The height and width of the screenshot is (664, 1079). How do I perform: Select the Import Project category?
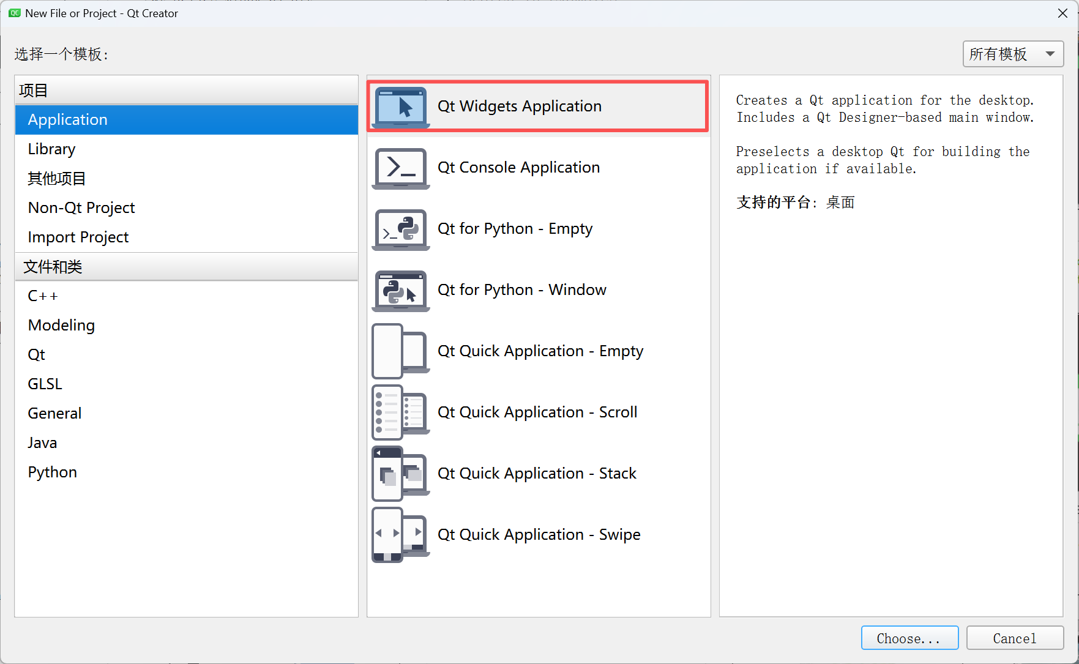187,237
